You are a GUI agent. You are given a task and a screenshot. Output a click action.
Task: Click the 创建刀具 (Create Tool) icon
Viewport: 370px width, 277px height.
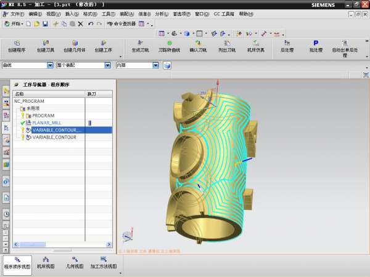46,46
